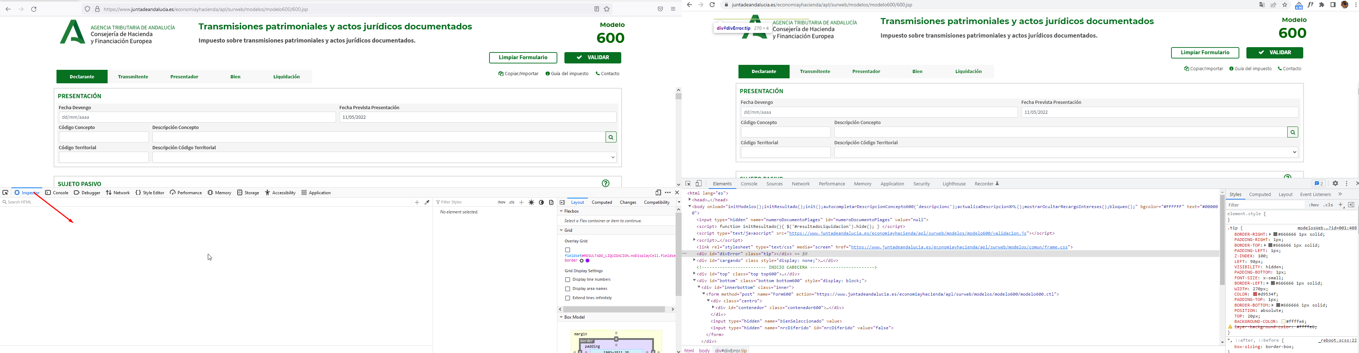Collapse the Box Model section
This screenshot has height=353, width=1359.
561,317
